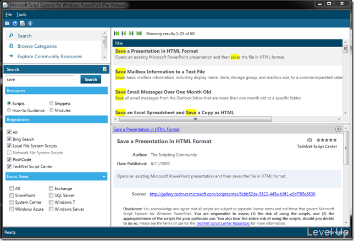Click the search text field containing 'save'
The height and width of the screenshot is (241, 354).
pyautogui.click(x=40, y=80)
